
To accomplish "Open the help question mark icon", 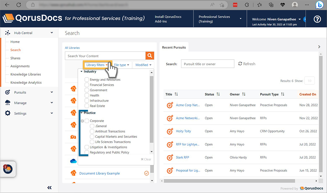I will (317, 19).
